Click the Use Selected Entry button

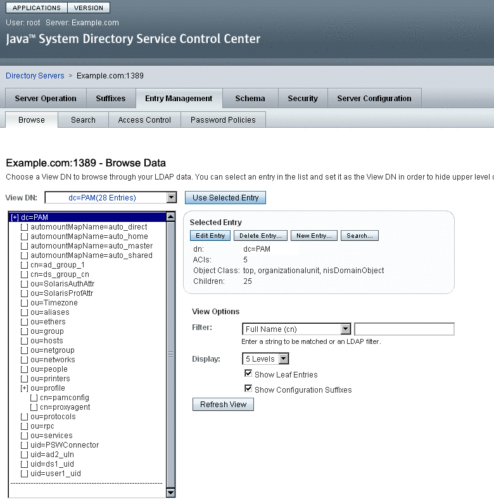tap(225, 197)
